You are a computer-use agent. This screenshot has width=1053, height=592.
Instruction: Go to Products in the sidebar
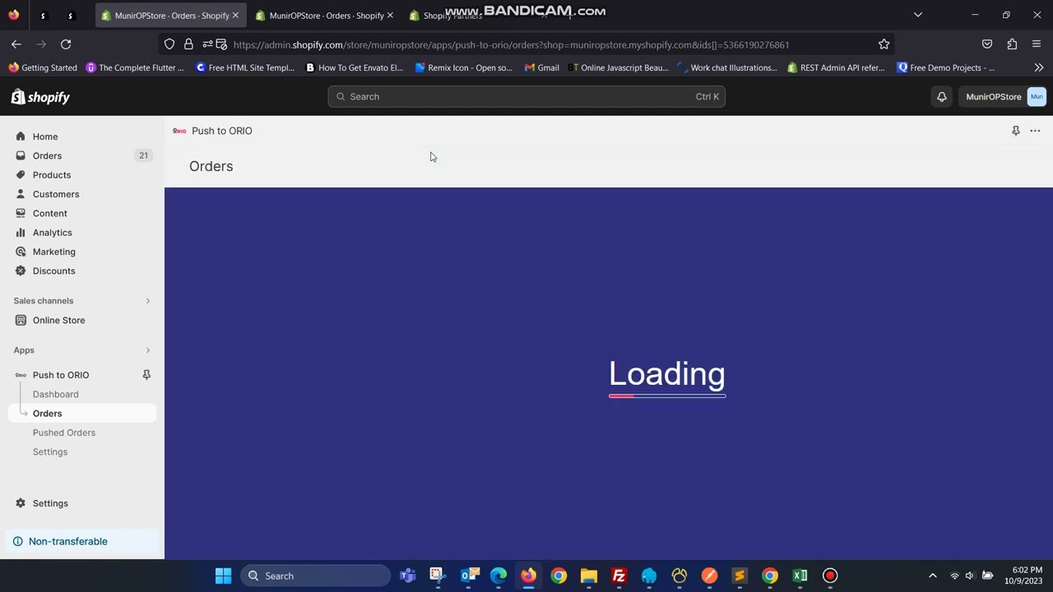tap(52, 175)
